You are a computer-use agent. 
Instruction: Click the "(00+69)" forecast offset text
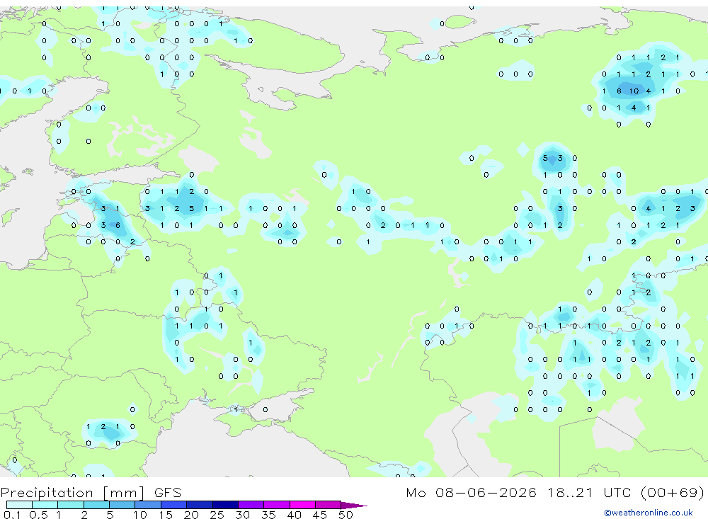[x=673, y=492]
